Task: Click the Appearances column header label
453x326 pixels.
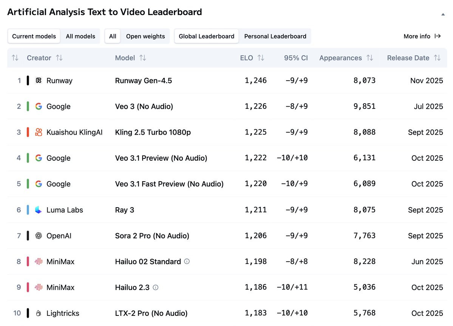Action: pyautogui.click(x=340, y=58)
